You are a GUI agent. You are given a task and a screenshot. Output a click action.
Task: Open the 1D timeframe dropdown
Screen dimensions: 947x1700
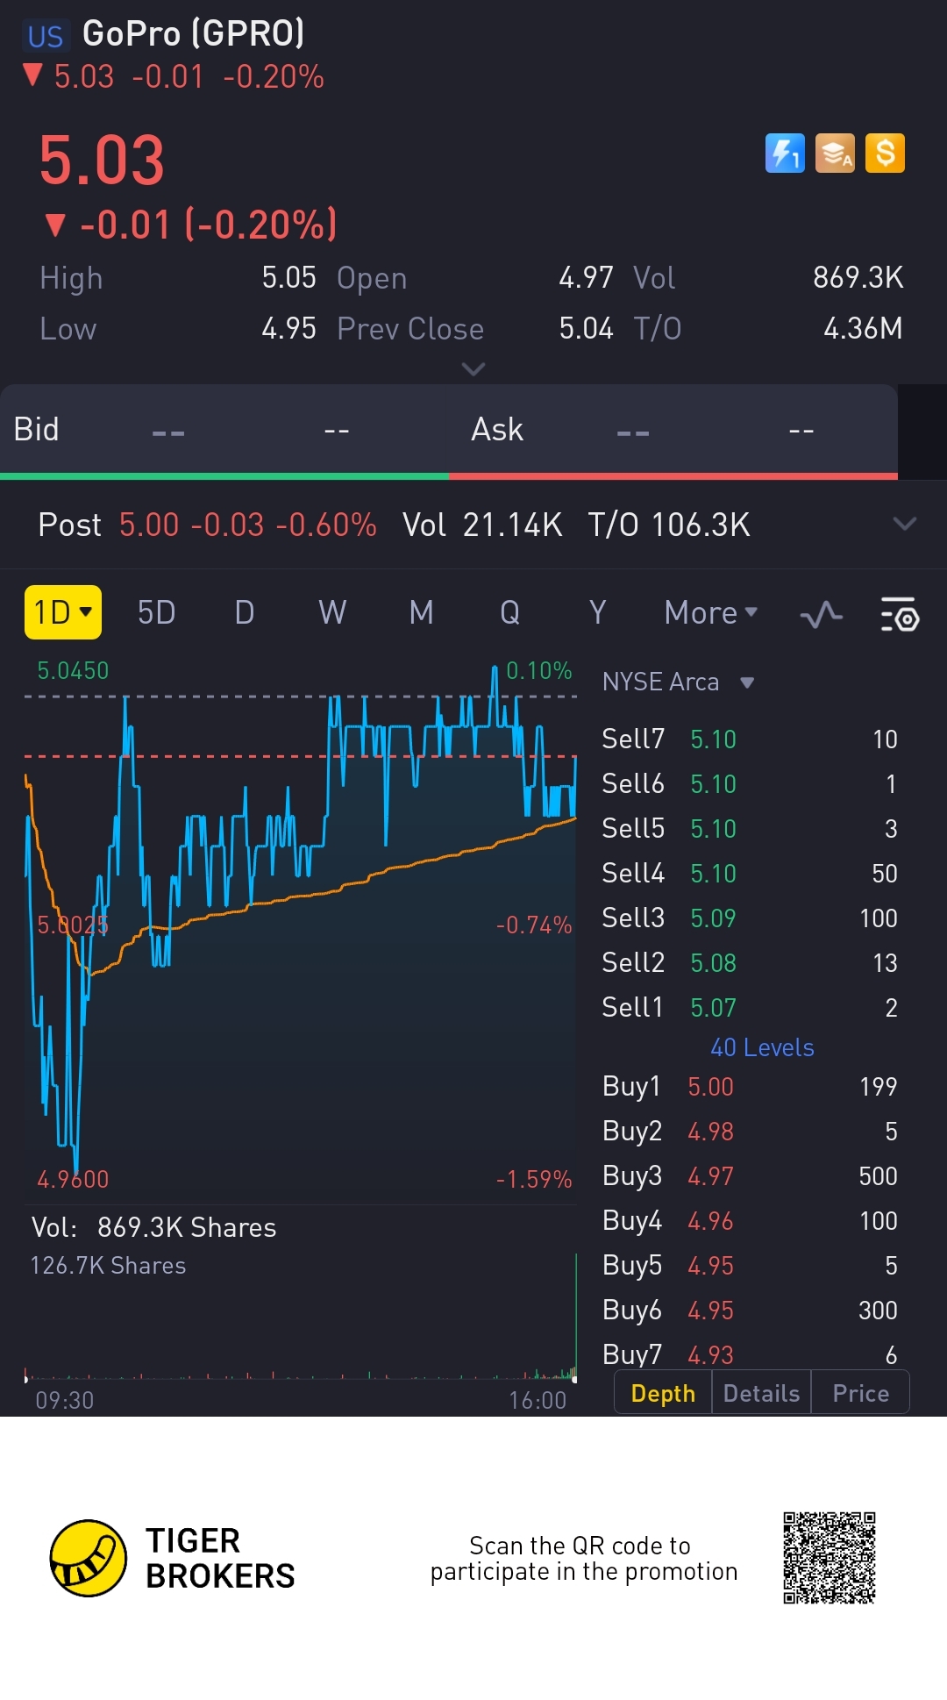62,612
